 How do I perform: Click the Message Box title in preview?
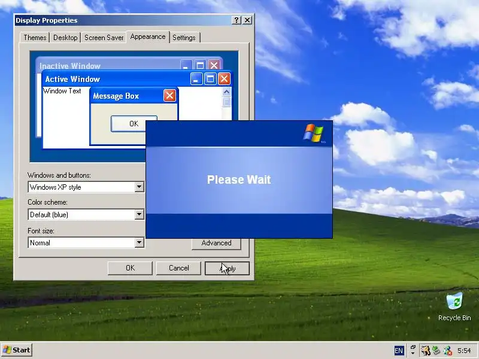click(116, 96)
